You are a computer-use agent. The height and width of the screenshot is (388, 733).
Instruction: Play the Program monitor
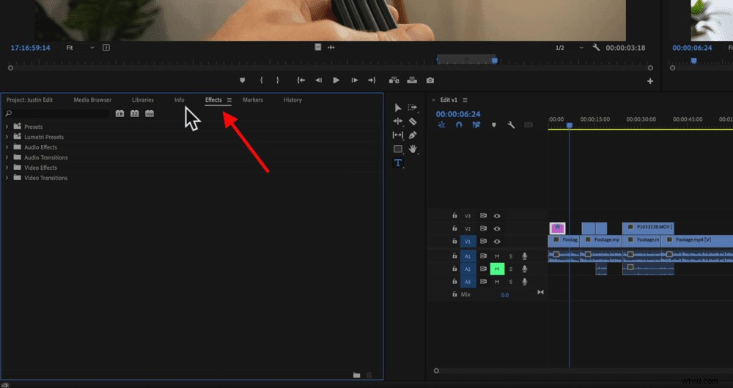[336, 81]
